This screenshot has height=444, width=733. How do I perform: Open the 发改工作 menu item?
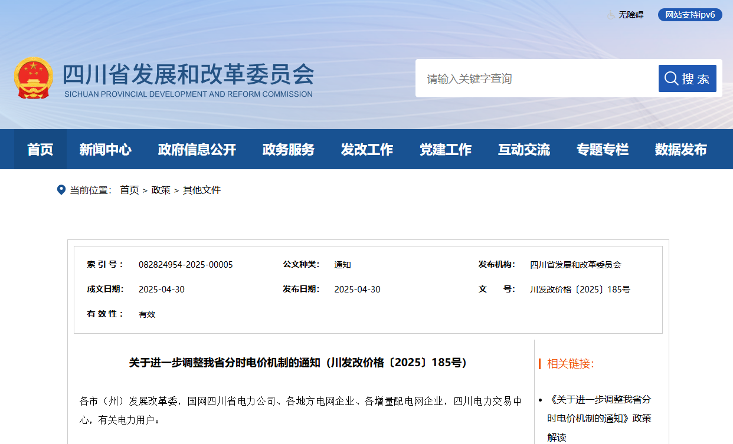pos(366,150)
